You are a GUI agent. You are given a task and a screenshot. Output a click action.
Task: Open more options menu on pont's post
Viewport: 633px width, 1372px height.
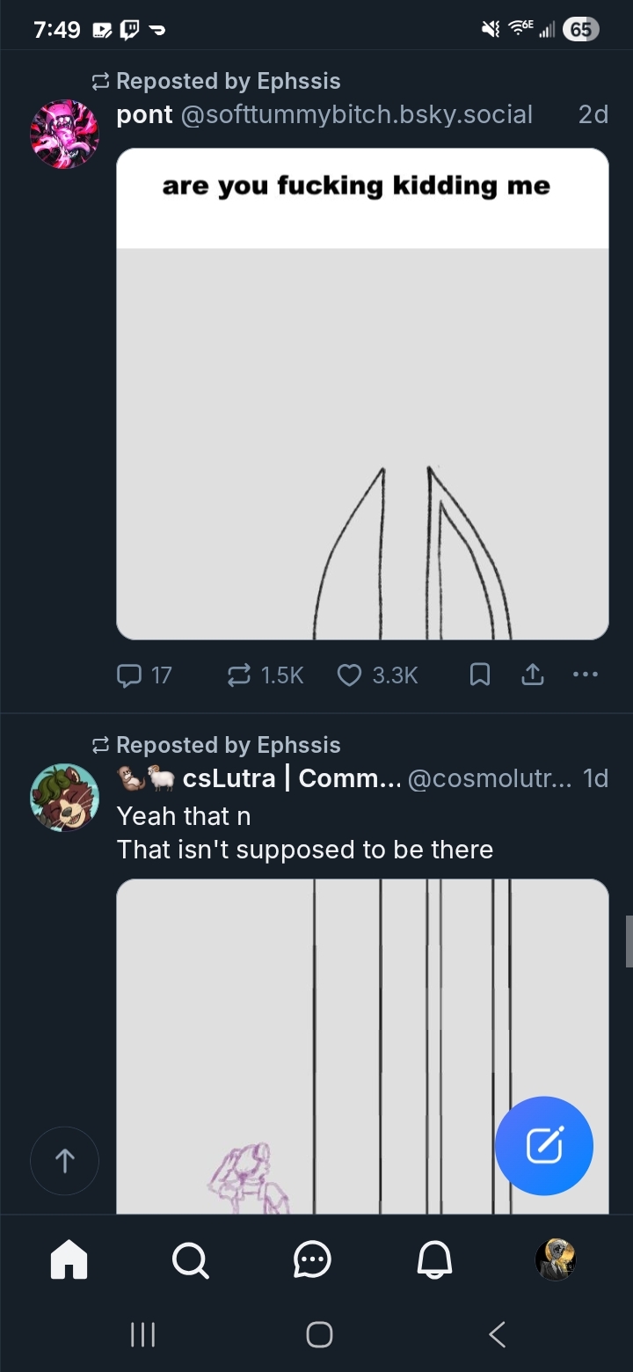click(x=585, y=675)
